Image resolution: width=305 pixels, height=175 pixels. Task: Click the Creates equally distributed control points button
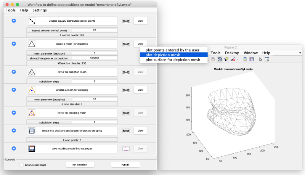click(72, 21)
